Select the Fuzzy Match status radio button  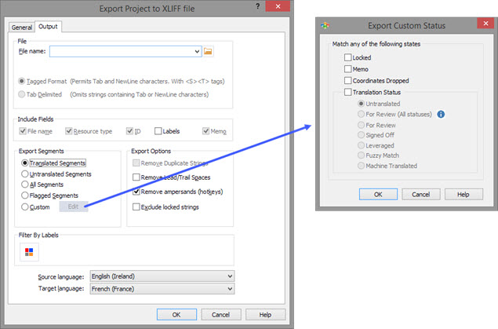pos(361,155)
